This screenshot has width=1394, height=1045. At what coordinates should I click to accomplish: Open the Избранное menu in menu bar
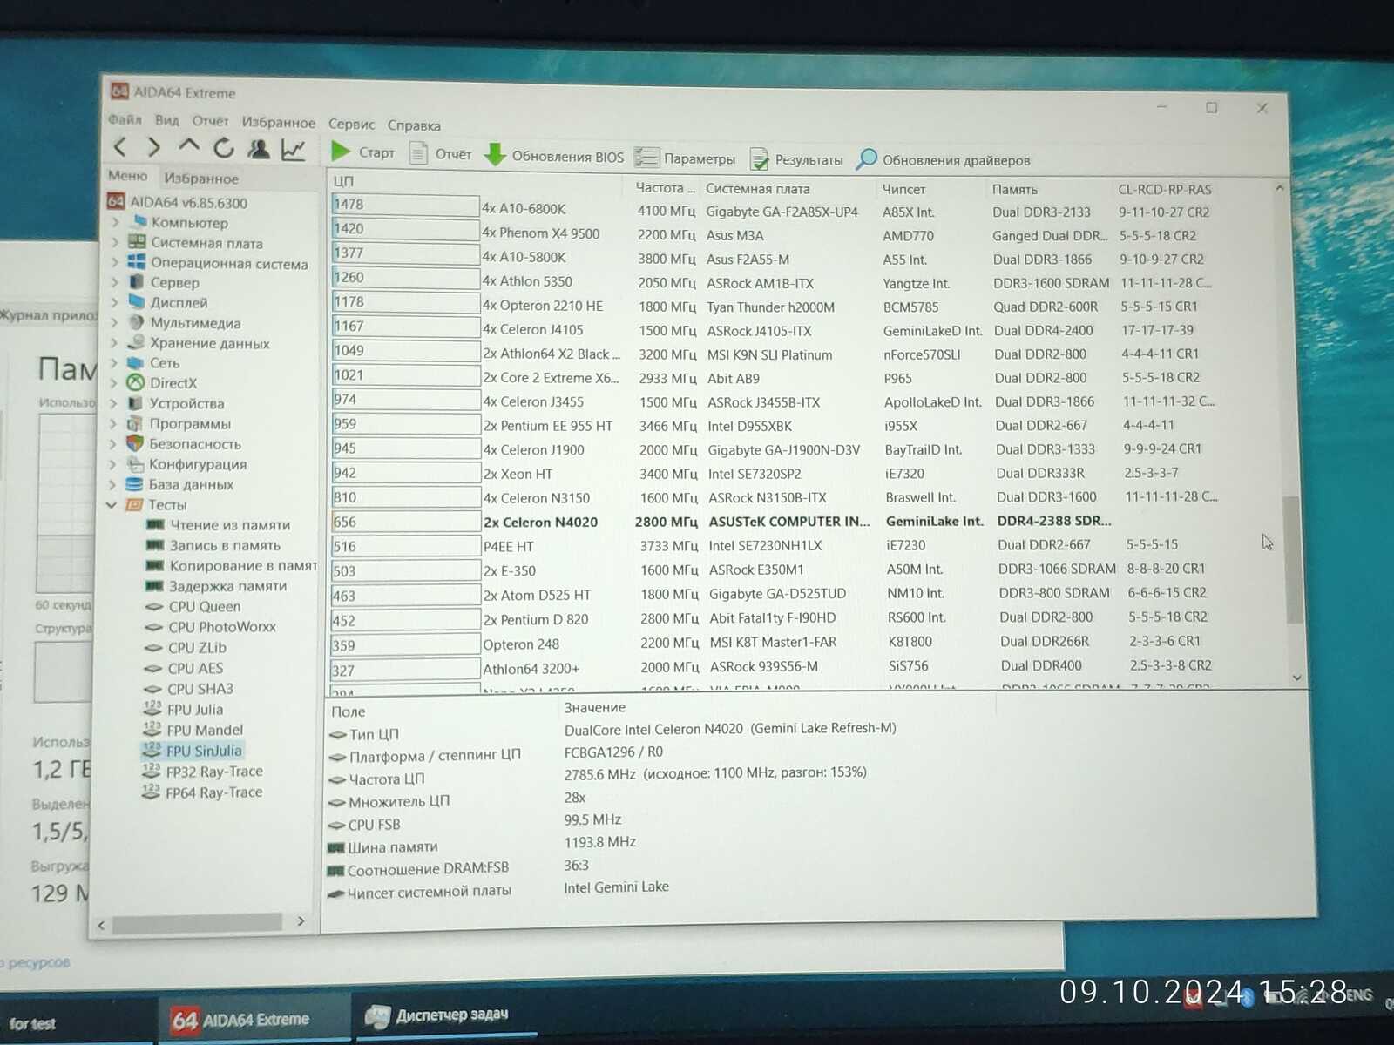tap(279, 123)
